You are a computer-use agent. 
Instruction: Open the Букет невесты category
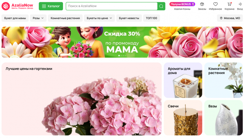pyautogui.click(x=129, y=18)
